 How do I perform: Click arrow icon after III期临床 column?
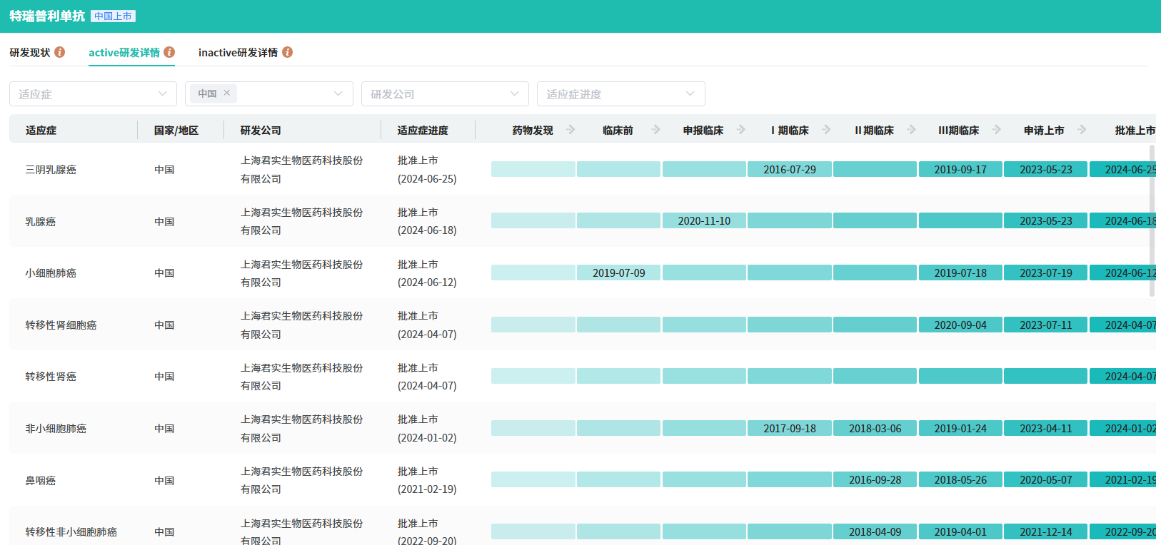point(997,130)
